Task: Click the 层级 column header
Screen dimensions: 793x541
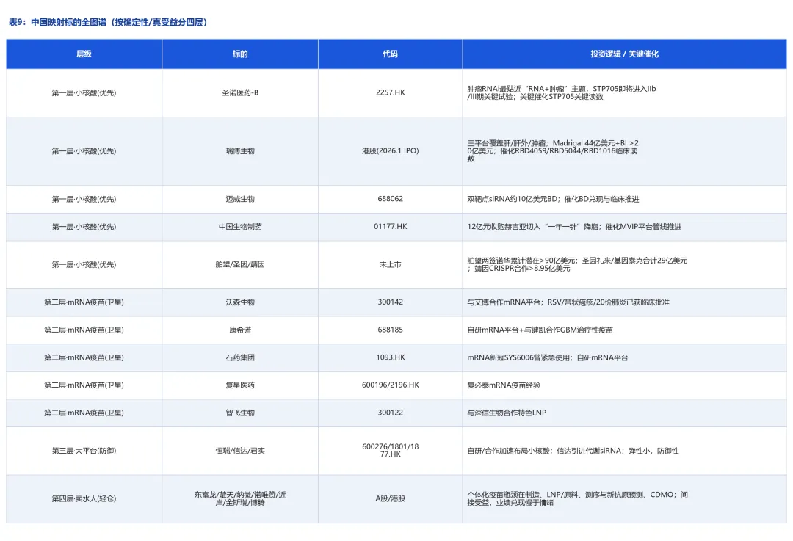Action: [84, 54]
